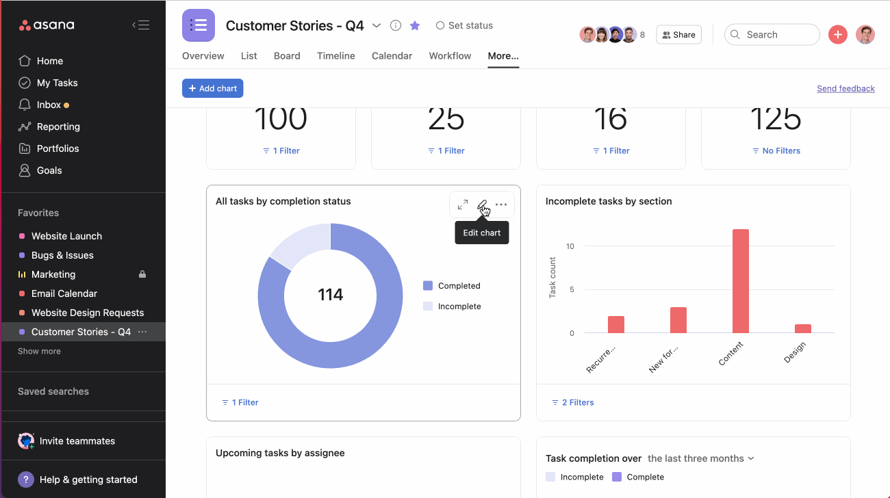Click the Add chart button
The height and width of the screenshot is (498, 890).
pos(212,88)
